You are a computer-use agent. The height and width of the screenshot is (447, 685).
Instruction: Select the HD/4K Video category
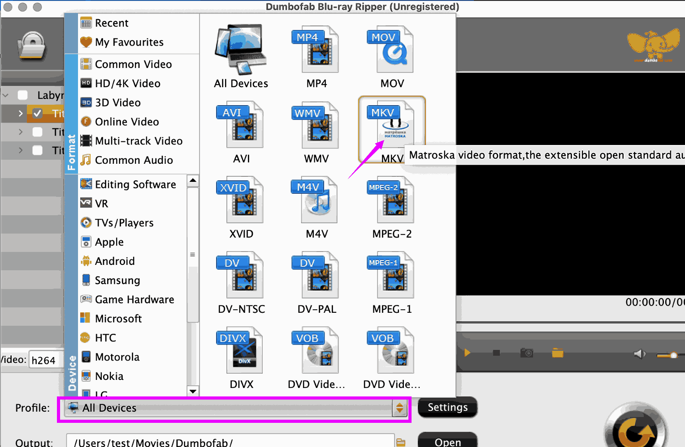click(x=127, y=83)
